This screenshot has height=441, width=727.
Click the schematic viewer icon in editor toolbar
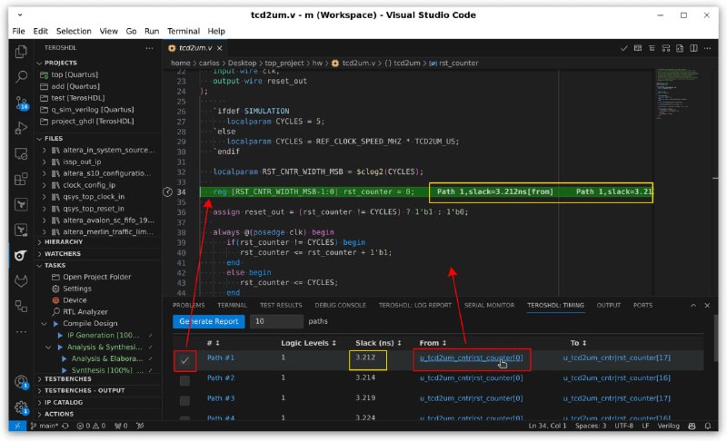(666, 48)
